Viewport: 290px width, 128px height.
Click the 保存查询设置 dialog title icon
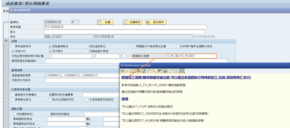[x=12, y=10]
